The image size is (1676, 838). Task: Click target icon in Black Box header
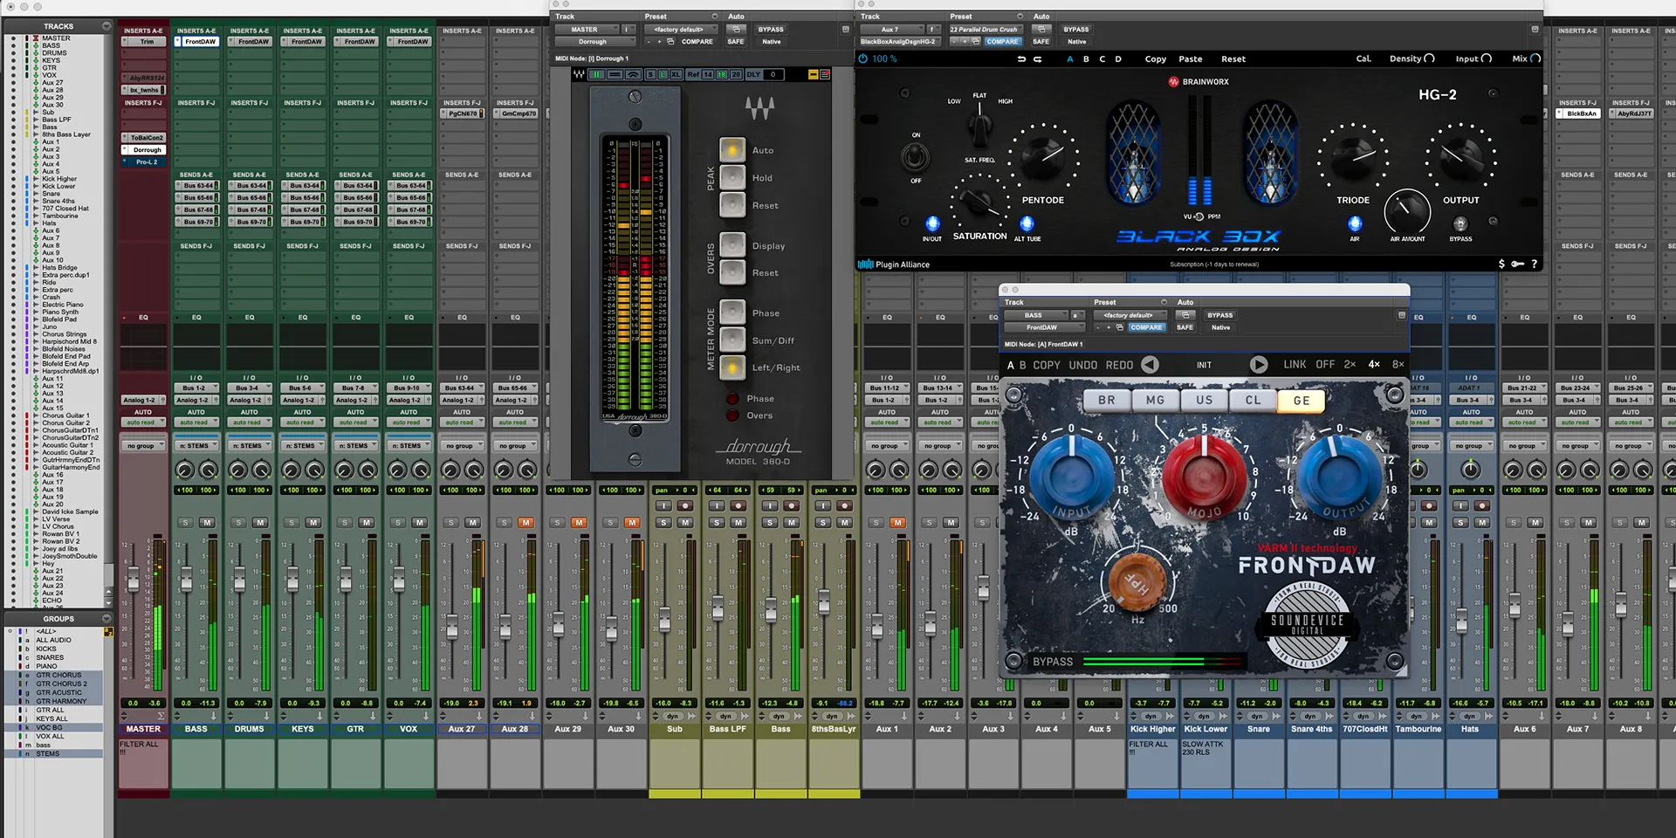1535,30
